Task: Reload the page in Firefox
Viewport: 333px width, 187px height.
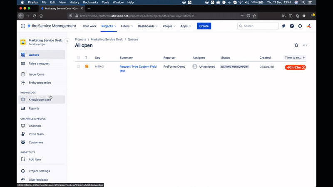Action: [35, 16]
